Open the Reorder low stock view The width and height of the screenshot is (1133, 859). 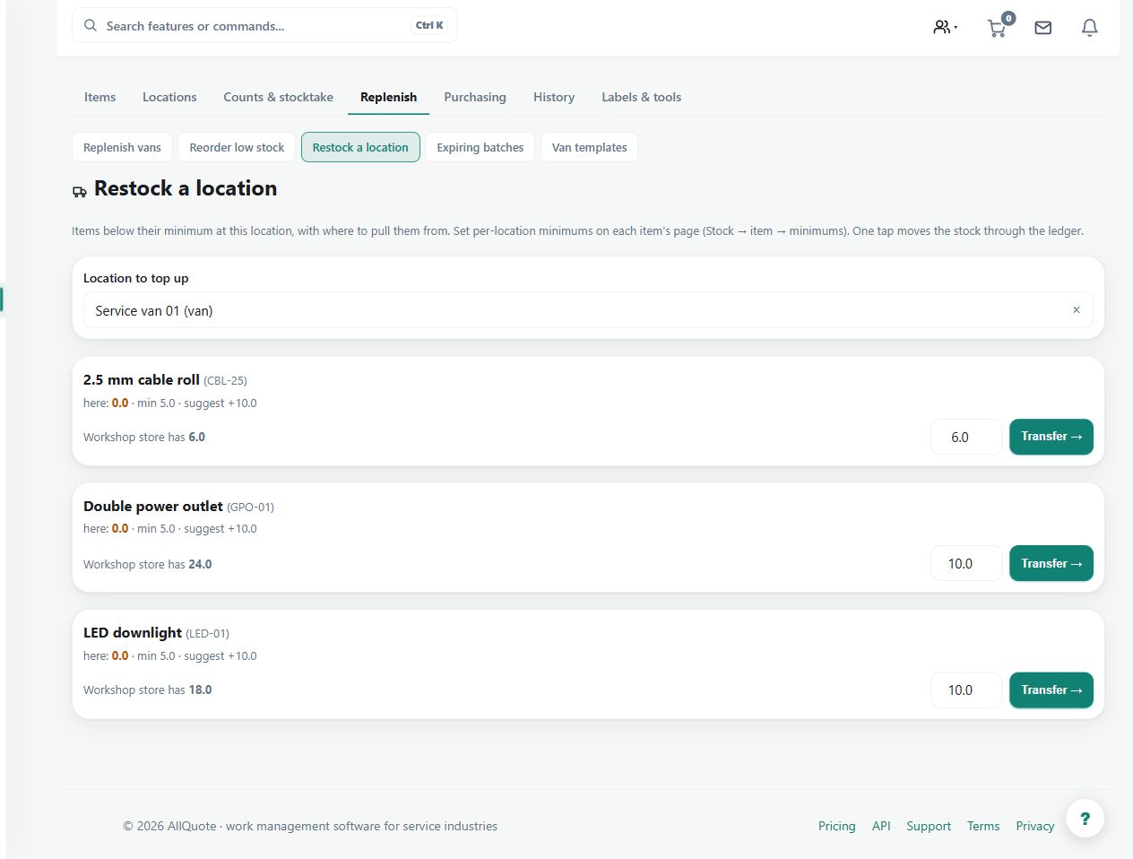click(237, 147)
